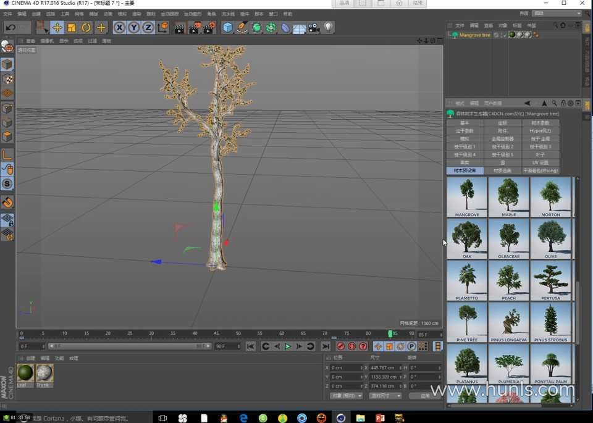Image resolution: width=593 pixels, height=423 pixels.
Task: Choose the PONYTAIL PALM preset
Action: click(550, 364)
